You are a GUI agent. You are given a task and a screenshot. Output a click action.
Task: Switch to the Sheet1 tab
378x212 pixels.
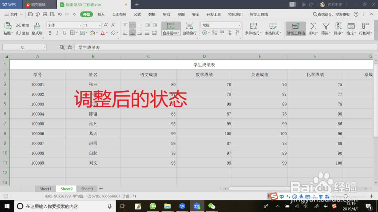45,189
